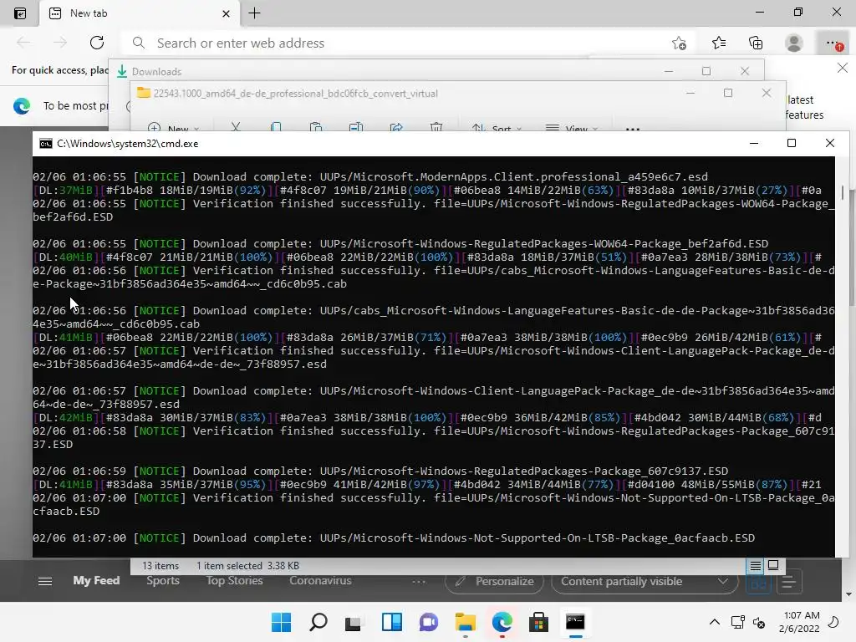Switch feed to grid layout icon
This screenshot has width=856, height=642.
pyautogui.click(x=758, y=583)
